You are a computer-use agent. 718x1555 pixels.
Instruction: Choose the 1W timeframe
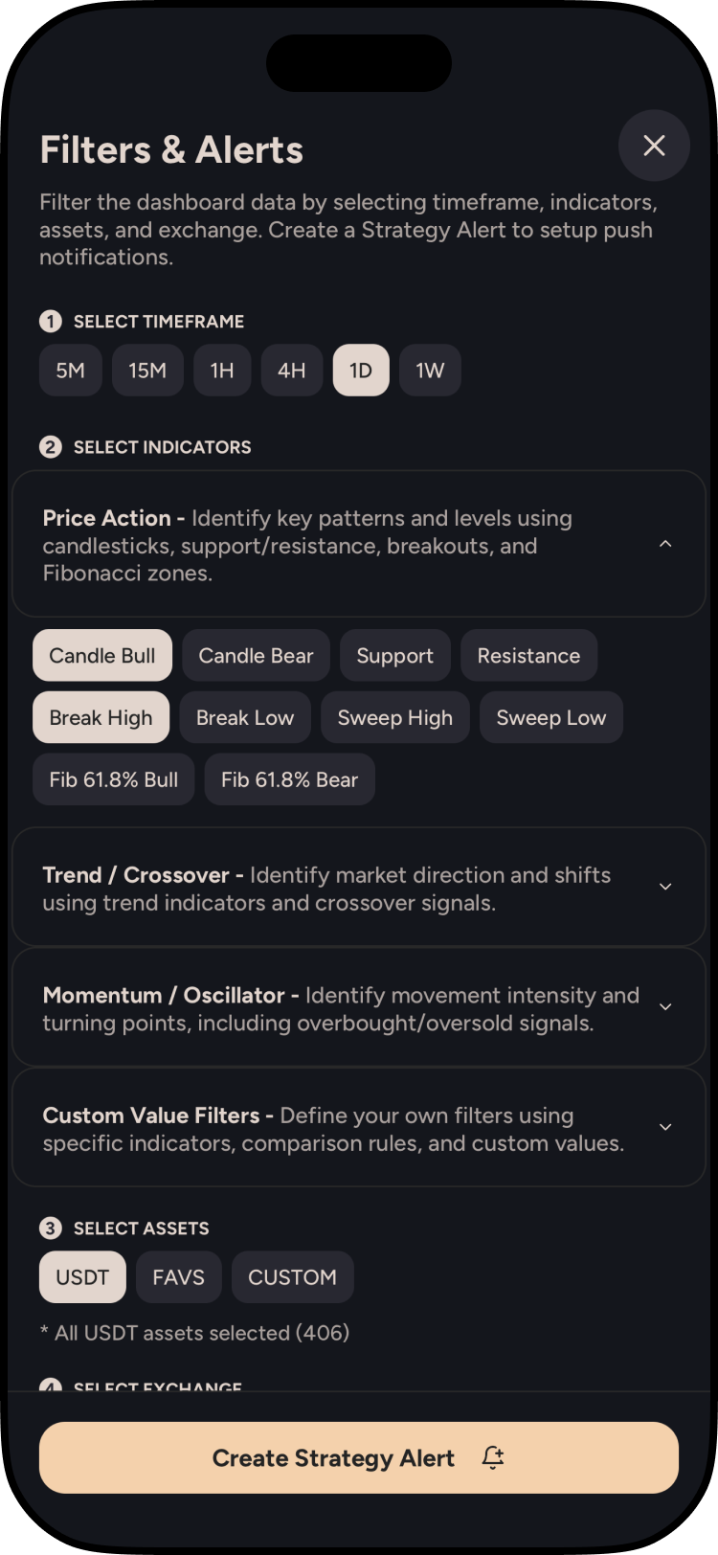point(430,371)
